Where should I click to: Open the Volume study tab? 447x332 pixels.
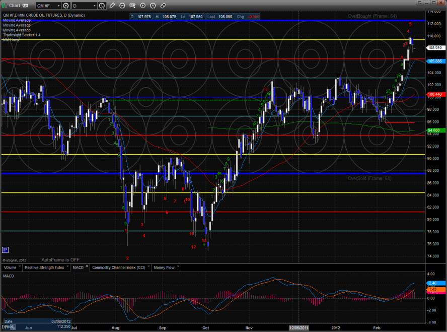(10, 267)
